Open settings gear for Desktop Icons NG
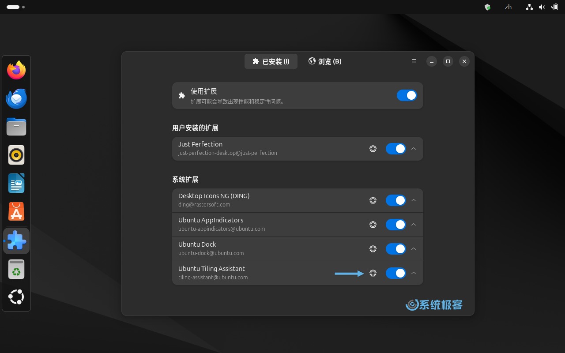The width and height of the screenshot is (565, 353). [x=373, y=200]
